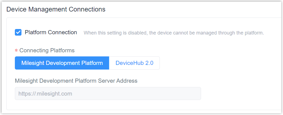Click the white checkmark inside blue box
Viewport: 283px width, 115px height.
pyautogui.click(x=18, y=32)
